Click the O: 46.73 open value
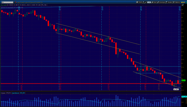The image size is (187, 107). [17, 5]
